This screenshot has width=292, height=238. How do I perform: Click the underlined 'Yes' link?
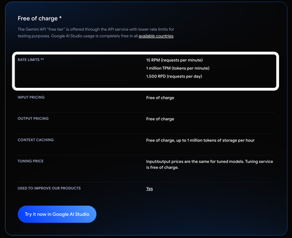150,189
